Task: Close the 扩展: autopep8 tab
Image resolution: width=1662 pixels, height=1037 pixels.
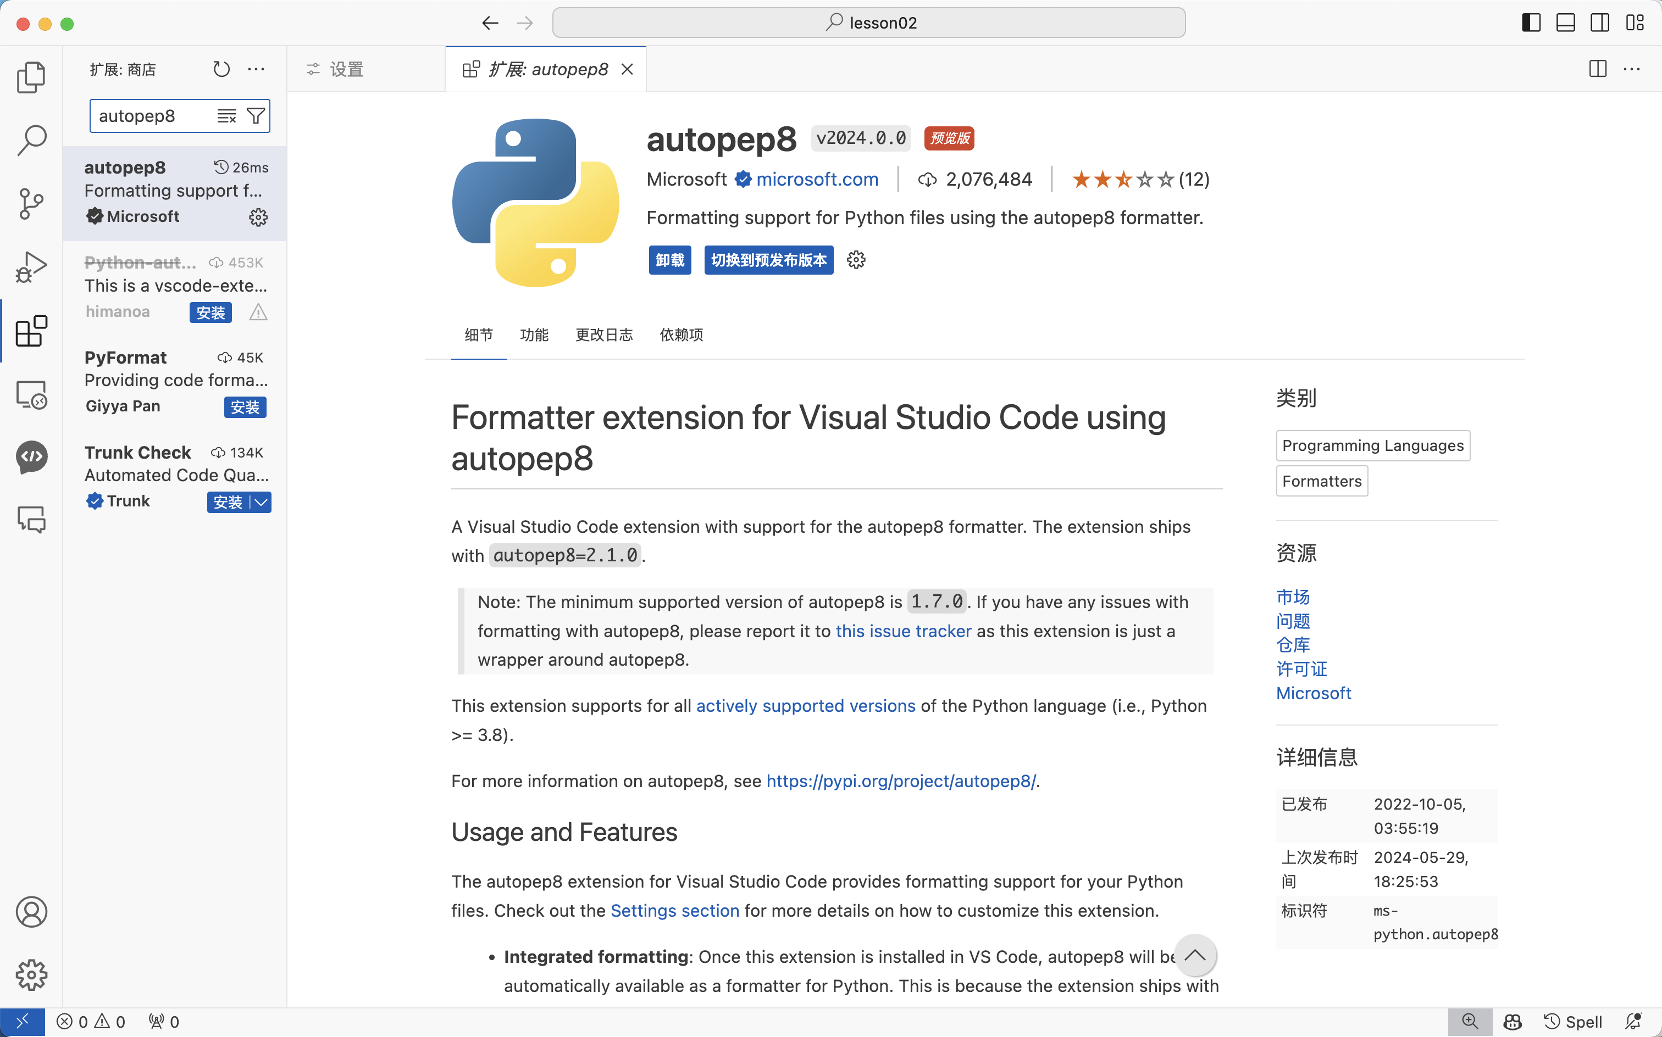Action: tap(627, 69)
